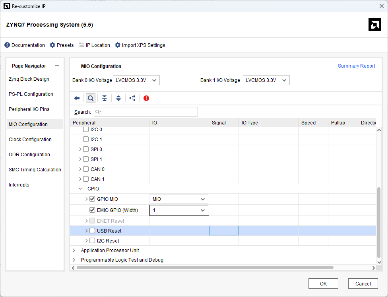Enable the USB Reset checkbox
388x297 pixels.
pos(92,231)
